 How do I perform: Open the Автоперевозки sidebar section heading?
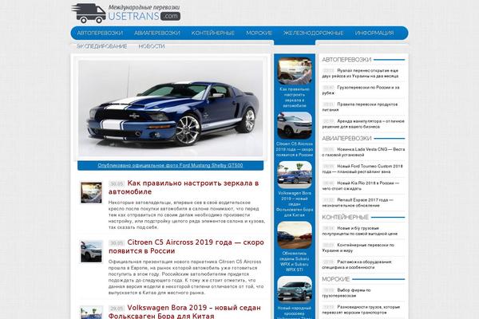click(346, 60)
